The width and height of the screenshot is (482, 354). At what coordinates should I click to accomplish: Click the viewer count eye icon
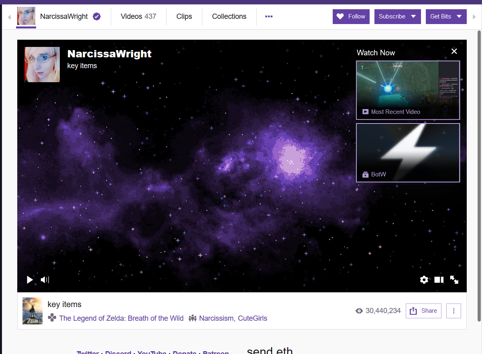[x=359, y=311]
